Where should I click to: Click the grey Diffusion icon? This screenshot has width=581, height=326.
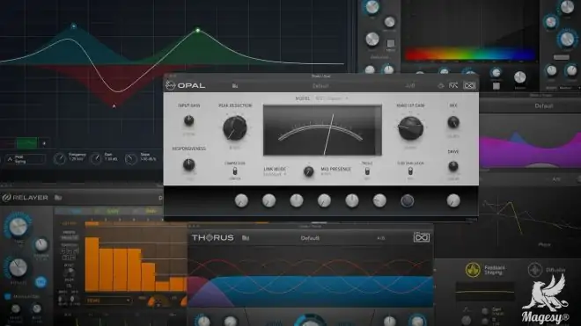(534, 270)
